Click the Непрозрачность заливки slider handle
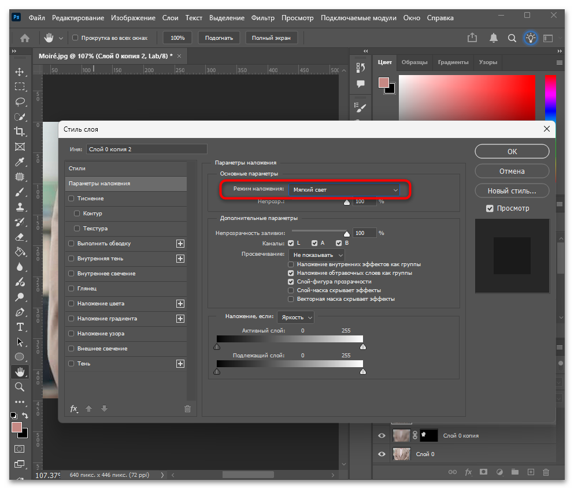574x489 pixels. pyautogui.click(x=346, y=234)
